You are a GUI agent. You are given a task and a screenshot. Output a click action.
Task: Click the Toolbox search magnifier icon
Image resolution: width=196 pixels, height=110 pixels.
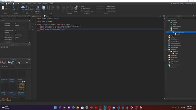tap(28, 67)
